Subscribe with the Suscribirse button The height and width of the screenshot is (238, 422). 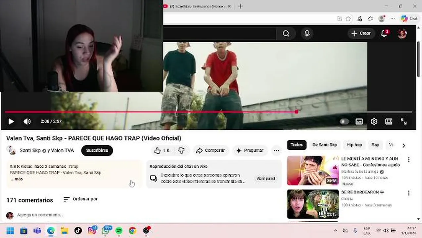tap(97, 150)
